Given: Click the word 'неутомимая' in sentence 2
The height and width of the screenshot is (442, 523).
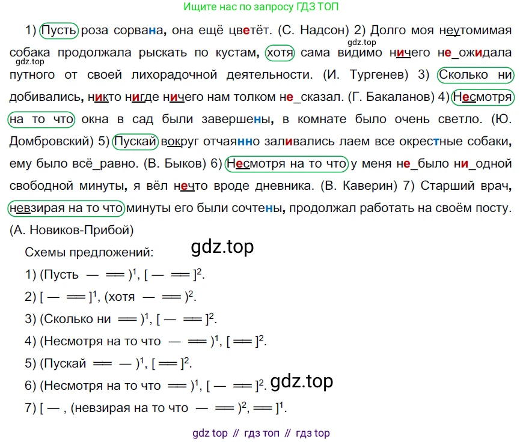Looking at the screenshot, I should 476,31.
